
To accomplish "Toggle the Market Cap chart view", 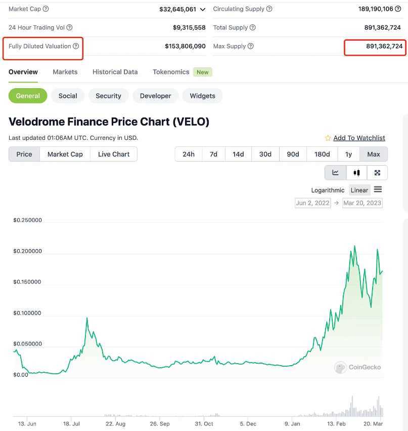I will coord(65,154).
